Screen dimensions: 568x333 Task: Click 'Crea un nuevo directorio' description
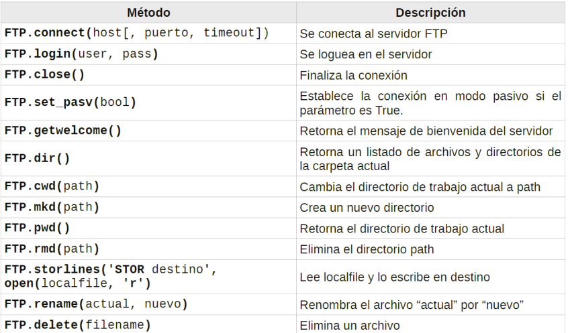tap(367, 208)
